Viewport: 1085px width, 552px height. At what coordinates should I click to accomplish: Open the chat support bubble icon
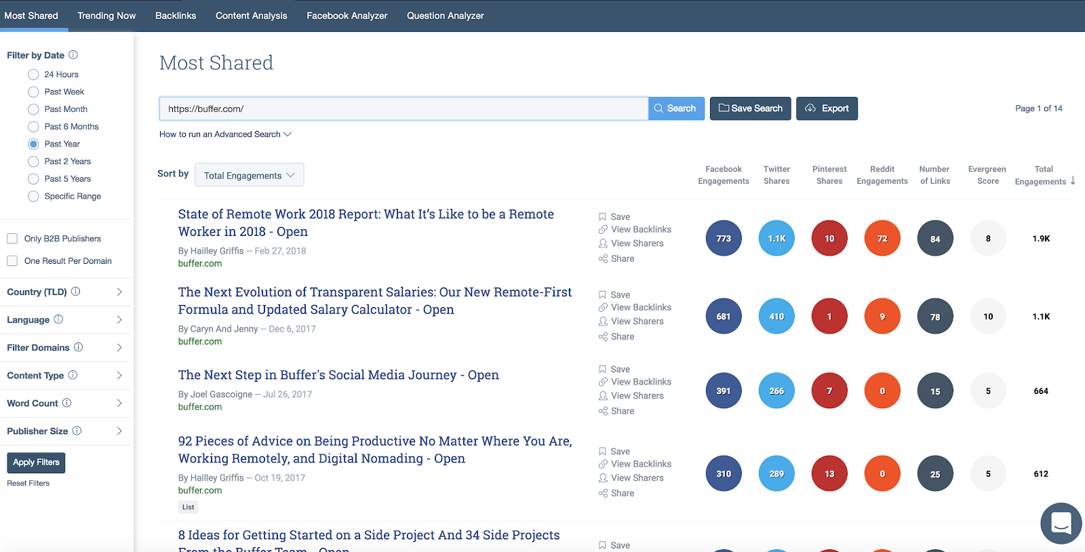click(1061, 523)
